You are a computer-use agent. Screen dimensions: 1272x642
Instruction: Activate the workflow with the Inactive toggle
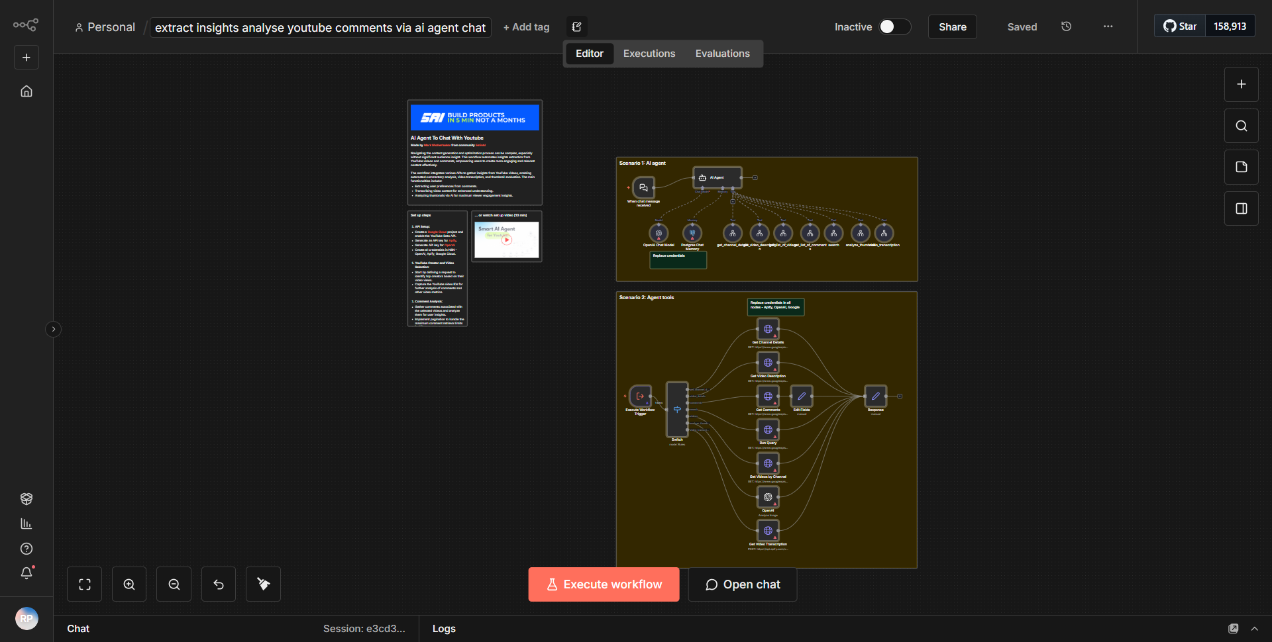(894, 26)
